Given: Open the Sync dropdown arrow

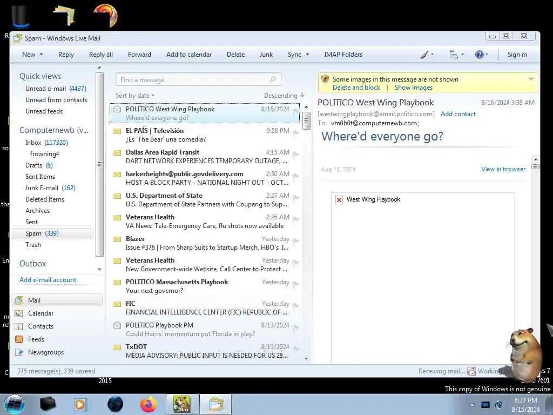Looking at the screenshot, I should coord(307,55).
